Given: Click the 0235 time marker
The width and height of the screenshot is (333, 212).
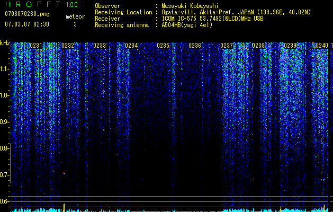Looking at the screenshot, I should click(x=163, y=46).
